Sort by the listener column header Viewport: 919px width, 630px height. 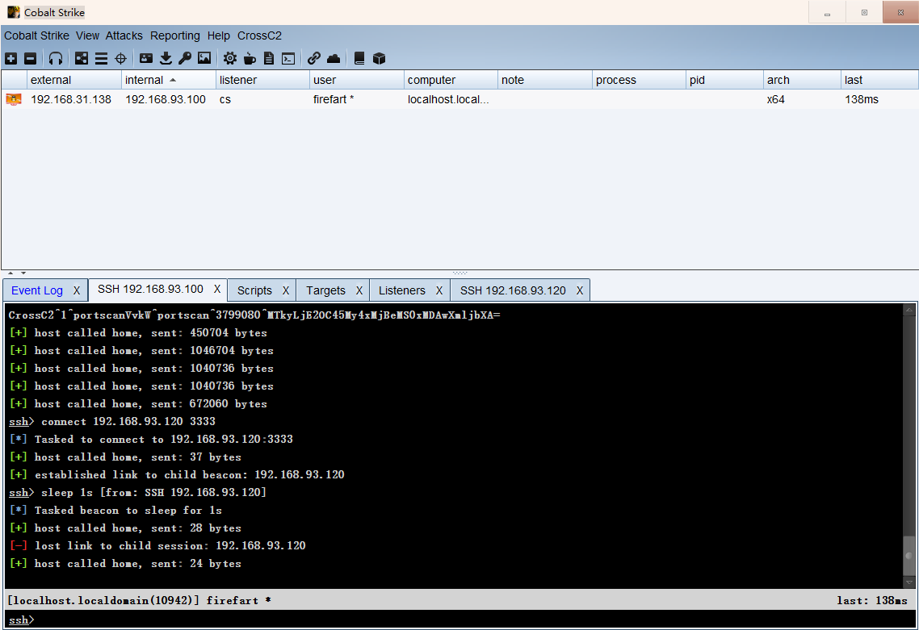click(262, 80)
